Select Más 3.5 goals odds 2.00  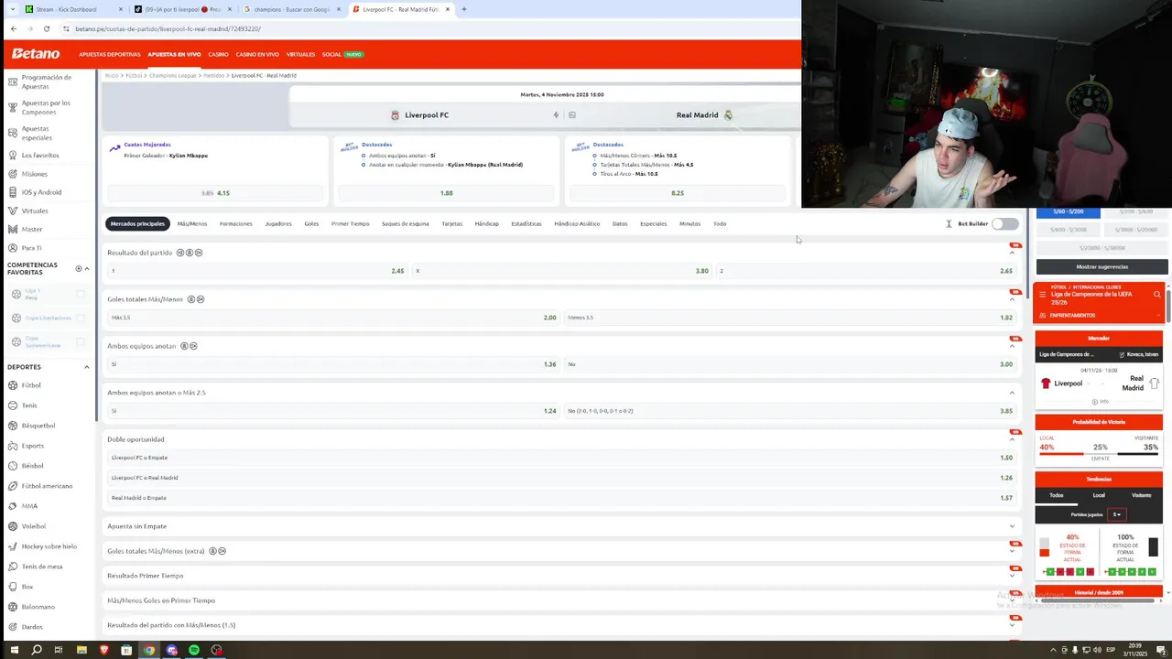click(332, 318)
